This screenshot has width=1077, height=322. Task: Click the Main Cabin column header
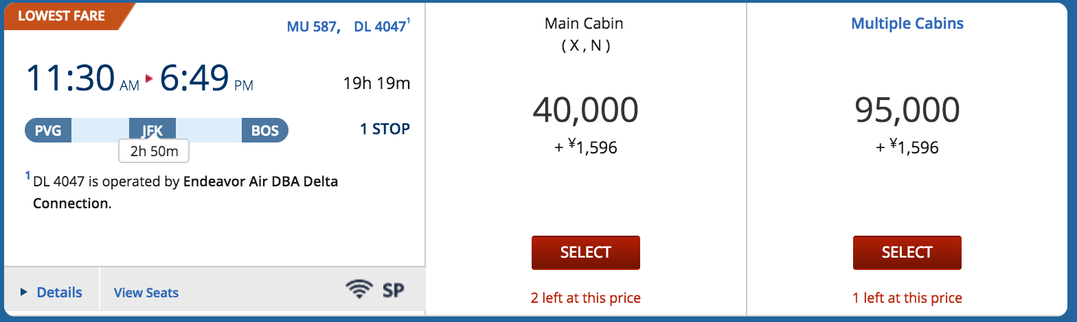[584, 23]
